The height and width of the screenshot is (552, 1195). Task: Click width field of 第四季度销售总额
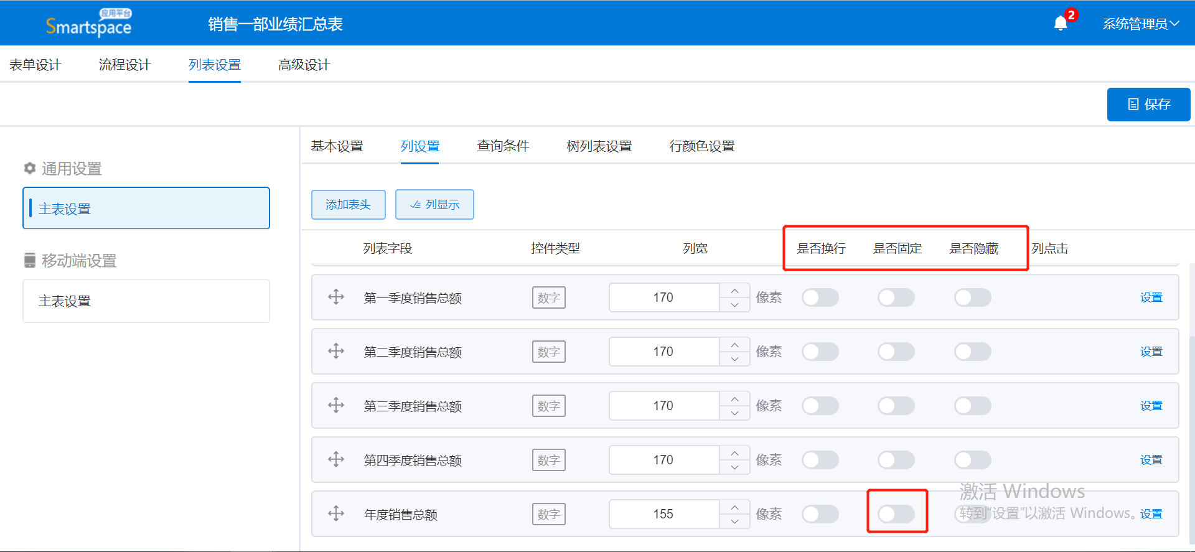tap(664, 460)
